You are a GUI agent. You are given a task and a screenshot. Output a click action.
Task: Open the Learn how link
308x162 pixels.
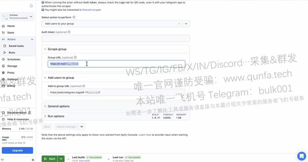tap(145, 135)
